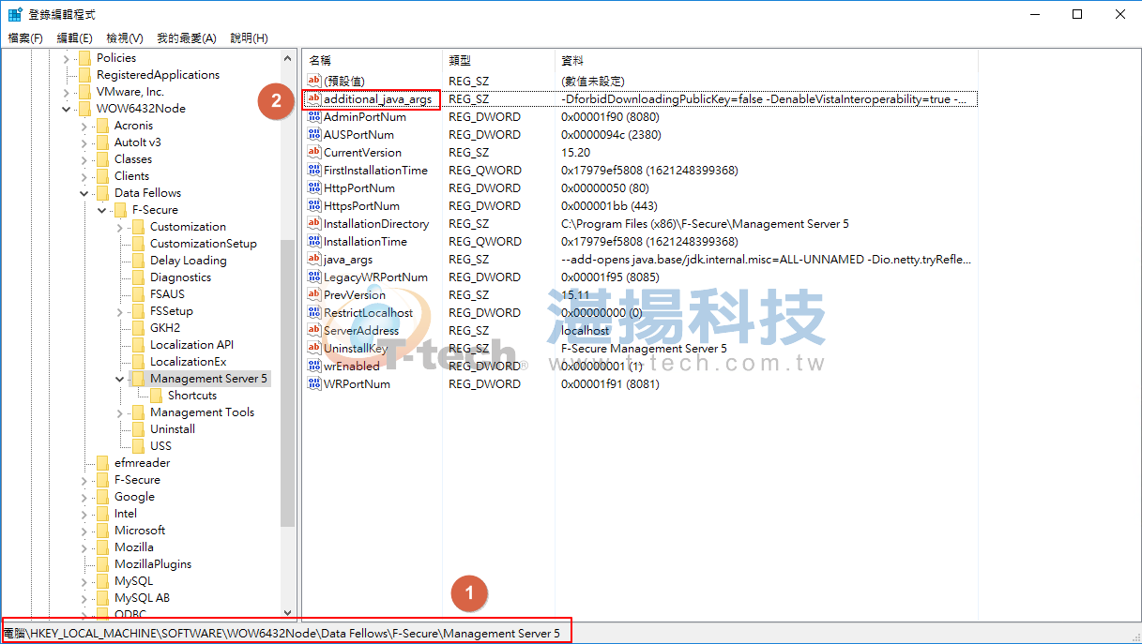Select the MySQL AB key

(142, 598)
